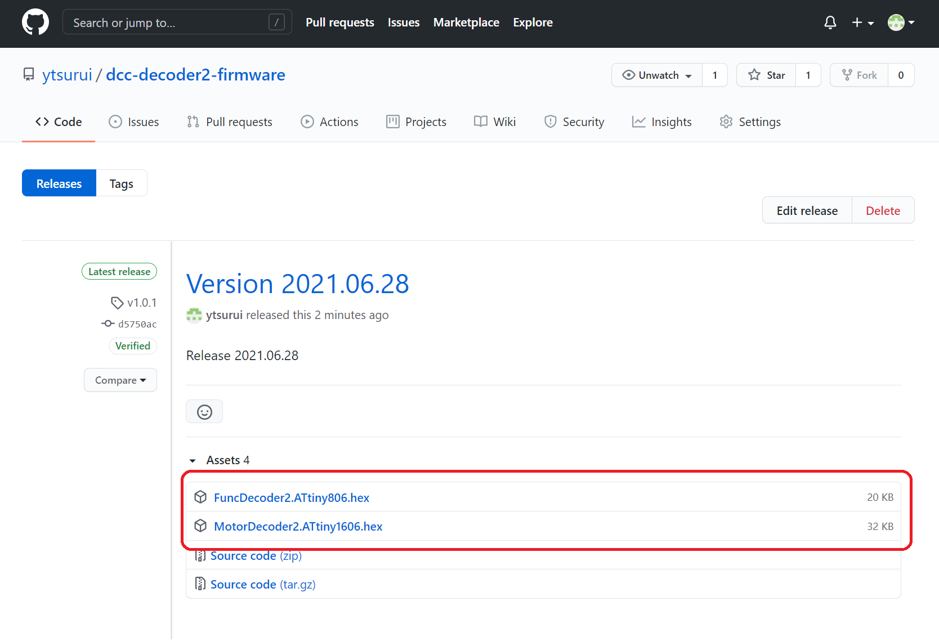The image size is (939, 642).
Task: Click the v1.0.1 tag icon
Action: (x=117, y=303)
